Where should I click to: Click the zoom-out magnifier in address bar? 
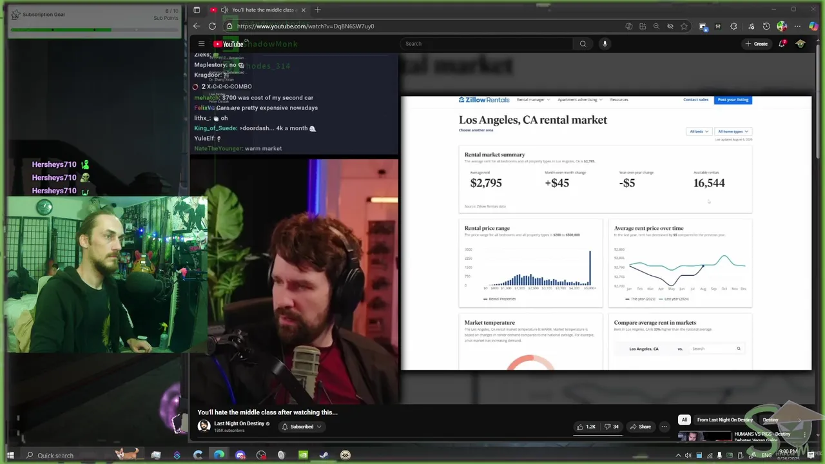tap(656, 26)
